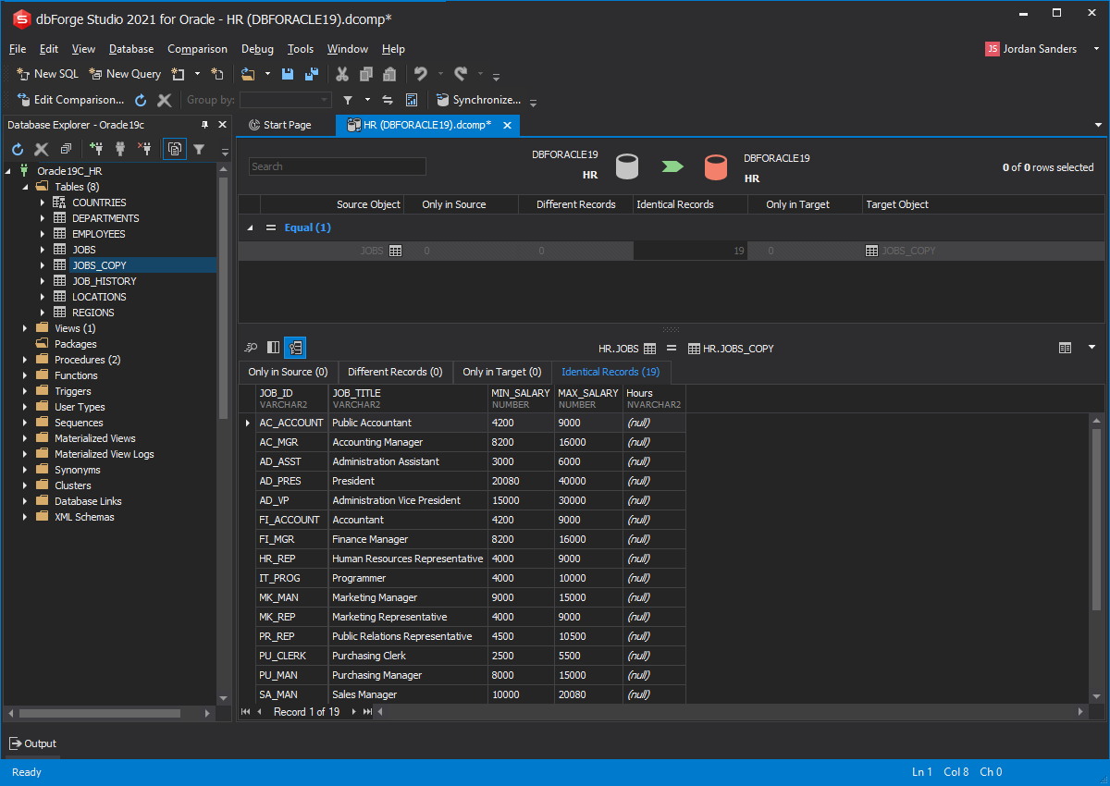Image resolution: width=1110 pixels, height=786 pixels.
Task: Generate comparison report icon in toolbar
Action: tap(412, 100)
